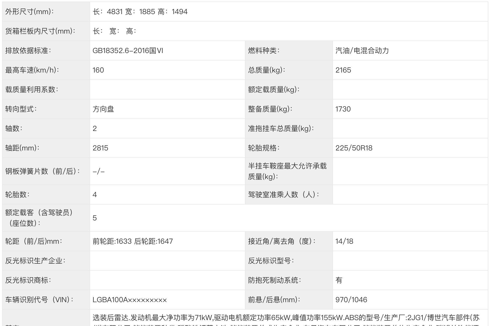
Task: Select the emission standard GB18352.6-2016国VI
Action: coord(128,51)
